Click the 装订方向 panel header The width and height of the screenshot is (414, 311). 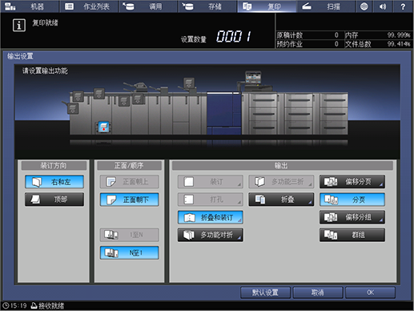[54, 166]
